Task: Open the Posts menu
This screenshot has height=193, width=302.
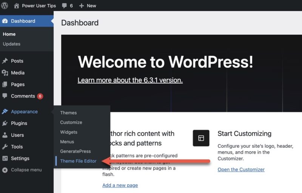Action: pyautogui.click(x=17, y=61)
